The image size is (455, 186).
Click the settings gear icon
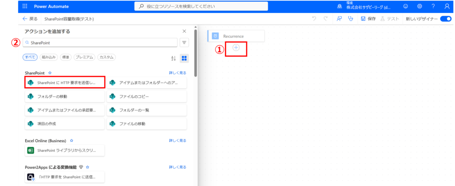coord(419,6)
